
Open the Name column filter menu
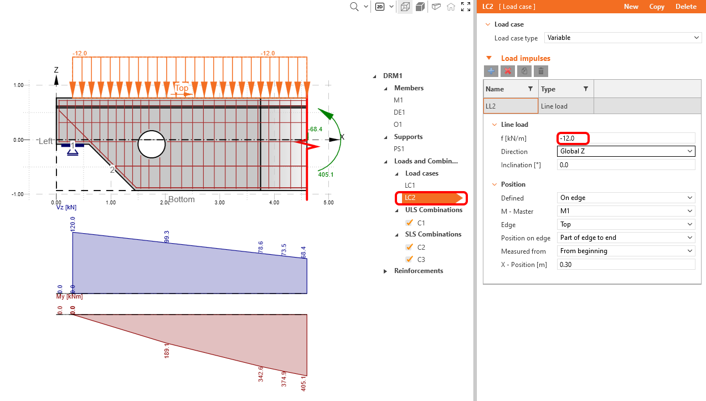pos(530,89)
